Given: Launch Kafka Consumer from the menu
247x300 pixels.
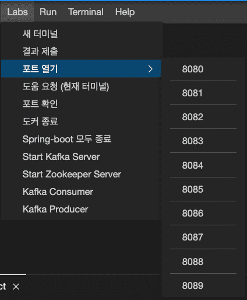Looking at the screenshot, I should click(81, 191).
